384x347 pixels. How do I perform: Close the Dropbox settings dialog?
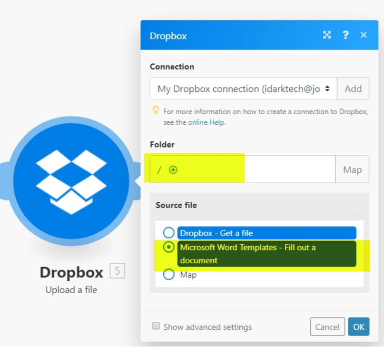364,35
